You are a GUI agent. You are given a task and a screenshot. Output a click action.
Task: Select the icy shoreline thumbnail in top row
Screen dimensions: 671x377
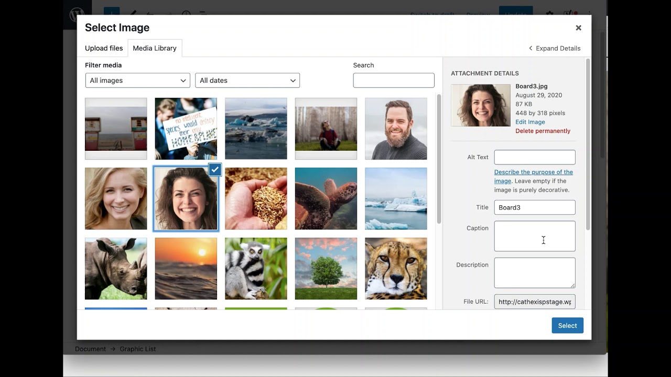[256, 129]
